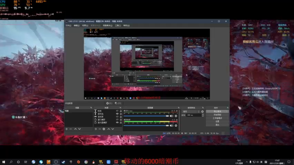This screenshot has width=294, height=165.
Task: Pop out the Sources dock
Action: (121, 108)
